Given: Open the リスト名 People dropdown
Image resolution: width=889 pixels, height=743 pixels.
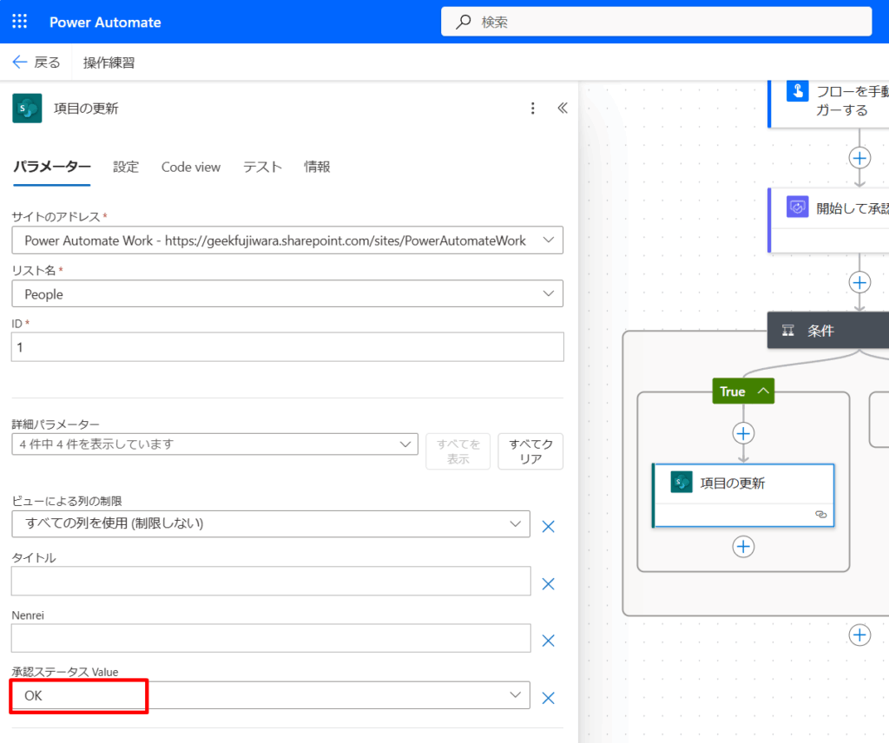Looking at the screenshot, I should coord(549,293).
